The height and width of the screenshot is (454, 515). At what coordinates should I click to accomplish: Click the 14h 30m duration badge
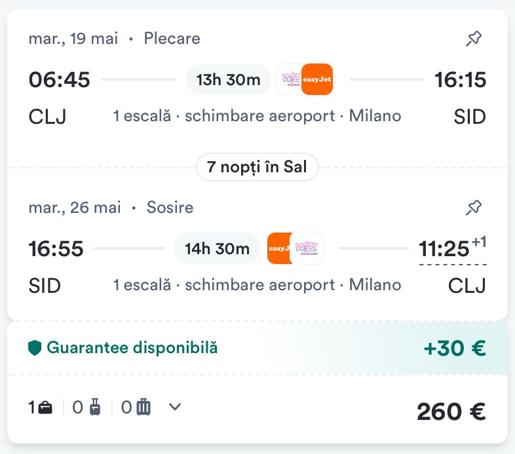point(218,249)
